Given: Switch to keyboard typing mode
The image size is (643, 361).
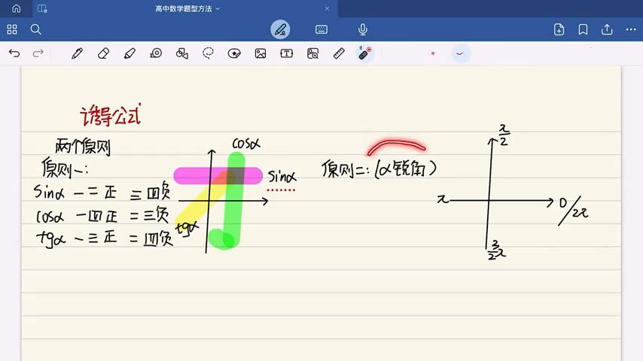Looking at the screenshot, I should 321,29.
